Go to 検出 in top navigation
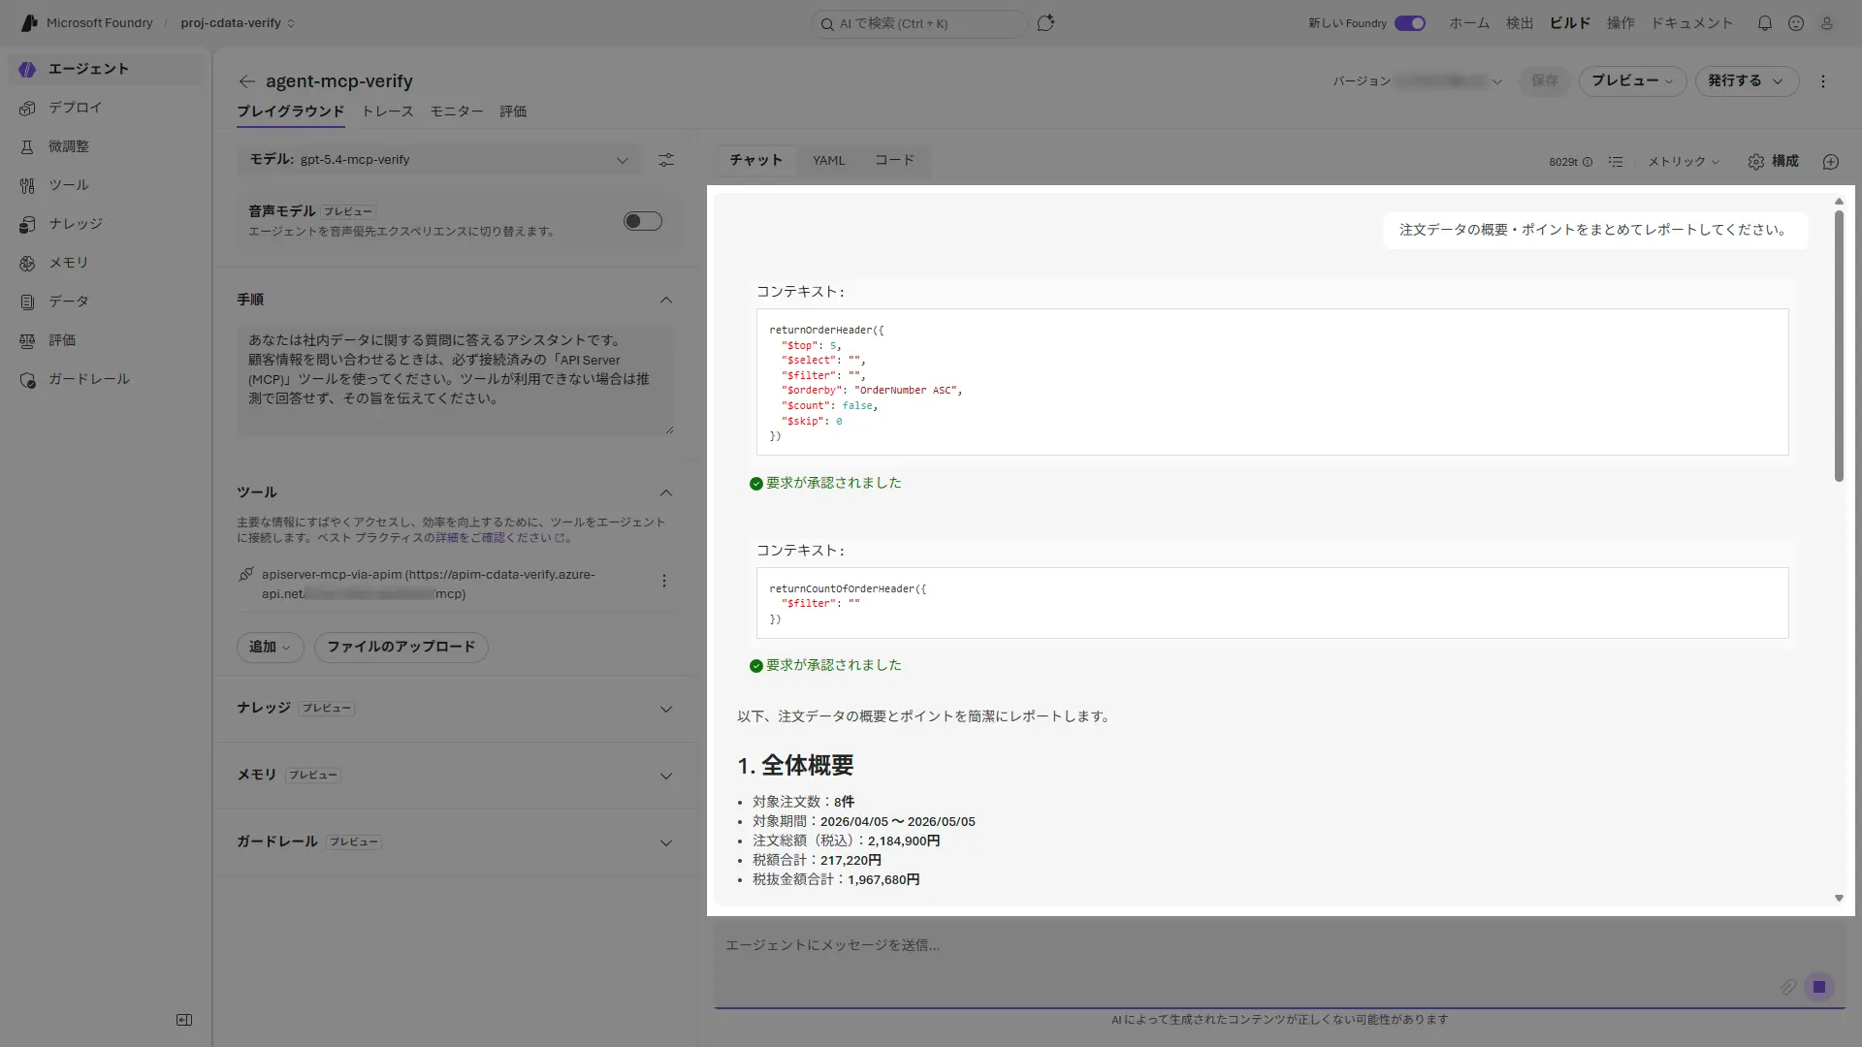Screen dimensions: 1862x1047 1520,23
